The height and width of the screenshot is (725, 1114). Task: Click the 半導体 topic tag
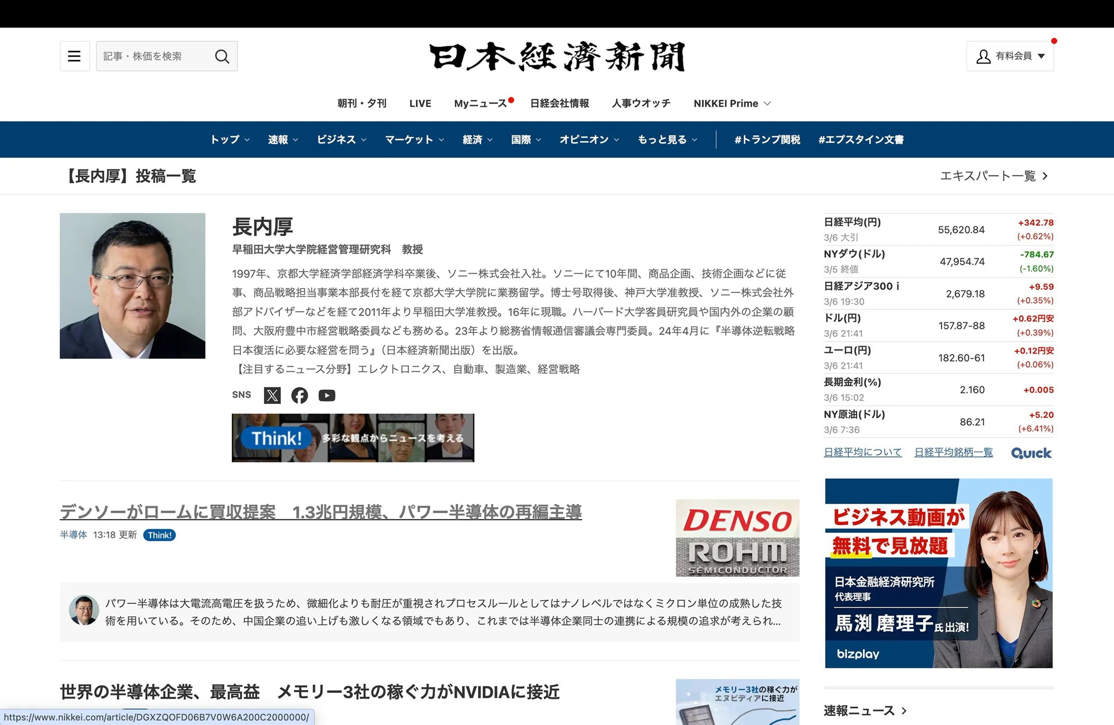(73, 535)
